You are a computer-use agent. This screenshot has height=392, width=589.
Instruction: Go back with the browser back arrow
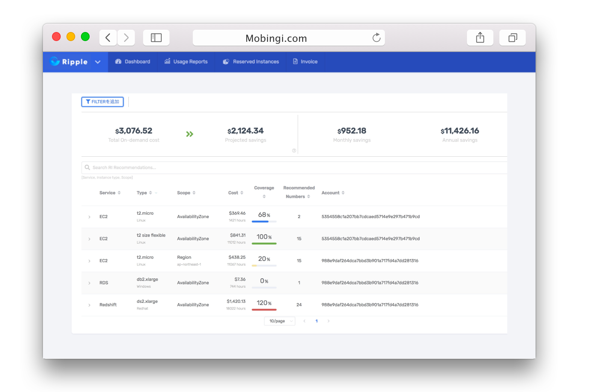108,38
